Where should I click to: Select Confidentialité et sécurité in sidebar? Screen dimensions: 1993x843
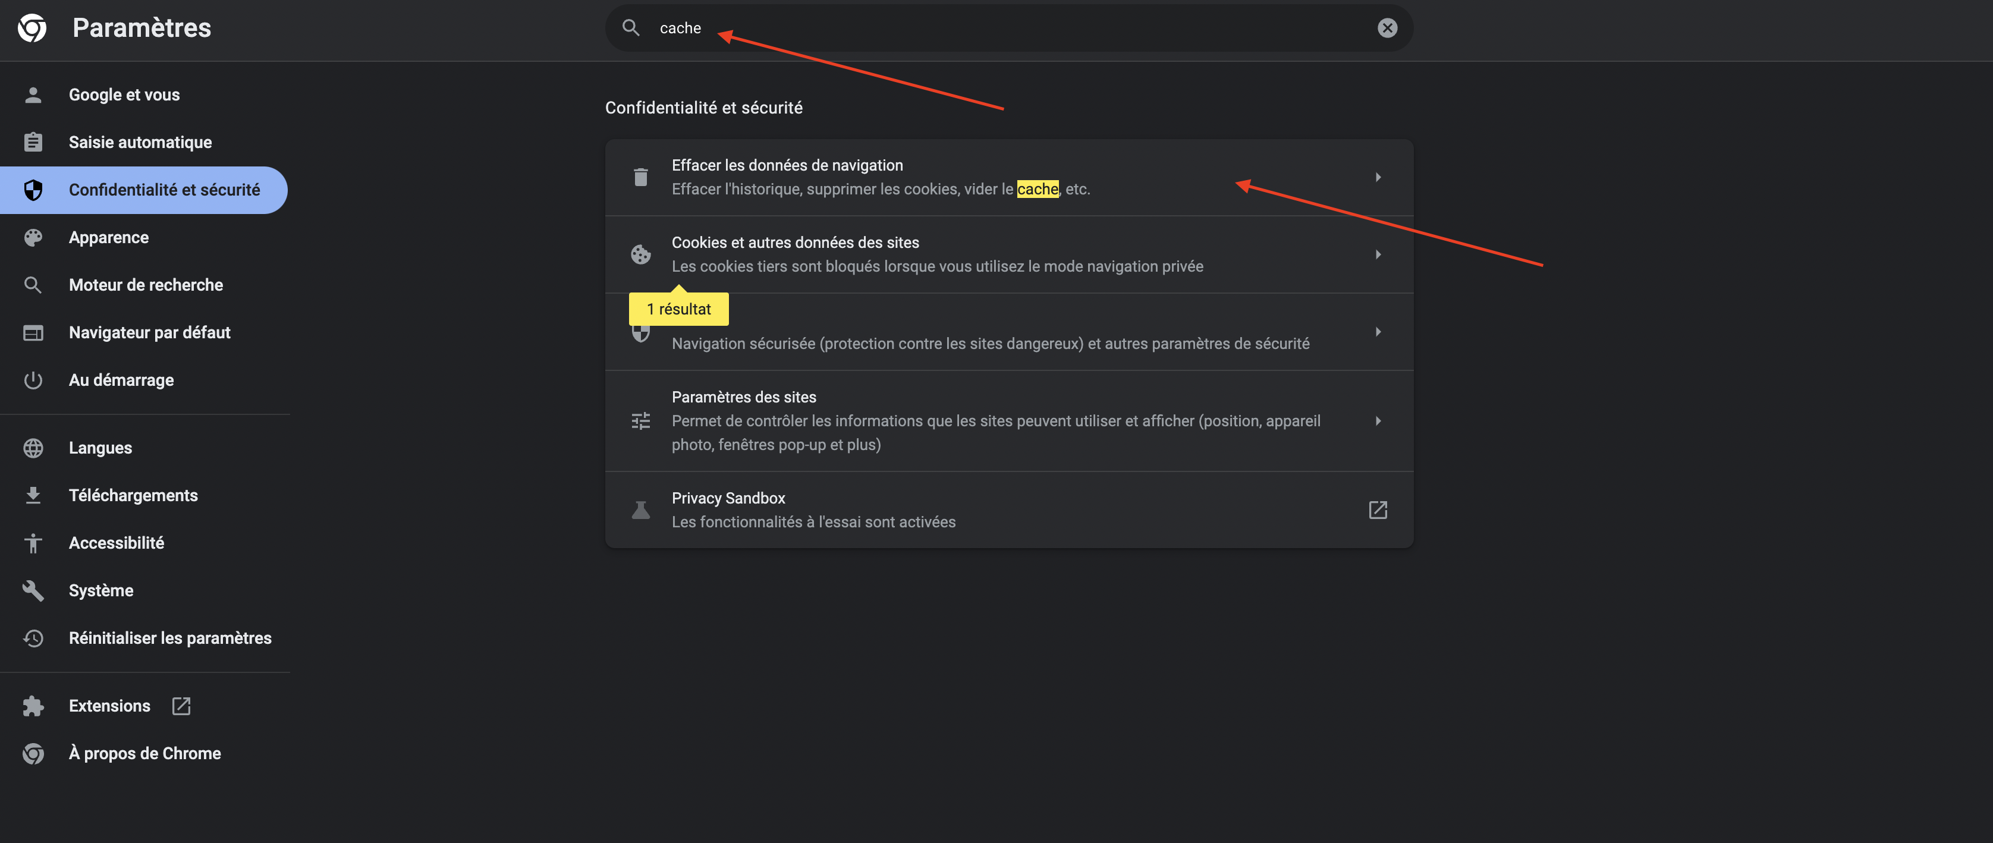(x=144, y=190)
